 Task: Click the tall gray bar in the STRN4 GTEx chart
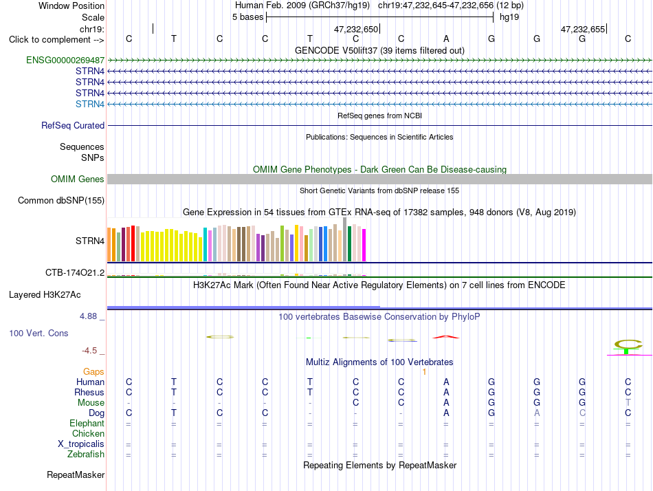[345, 239]
